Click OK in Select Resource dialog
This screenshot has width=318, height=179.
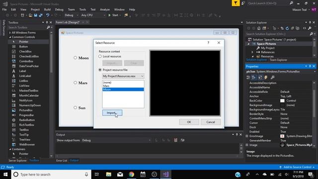click(x=189, y=122)
